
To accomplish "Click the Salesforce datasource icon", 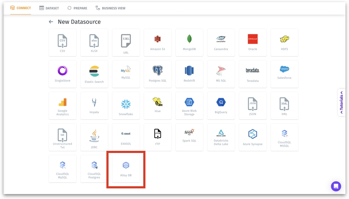I will click(284, 74).
